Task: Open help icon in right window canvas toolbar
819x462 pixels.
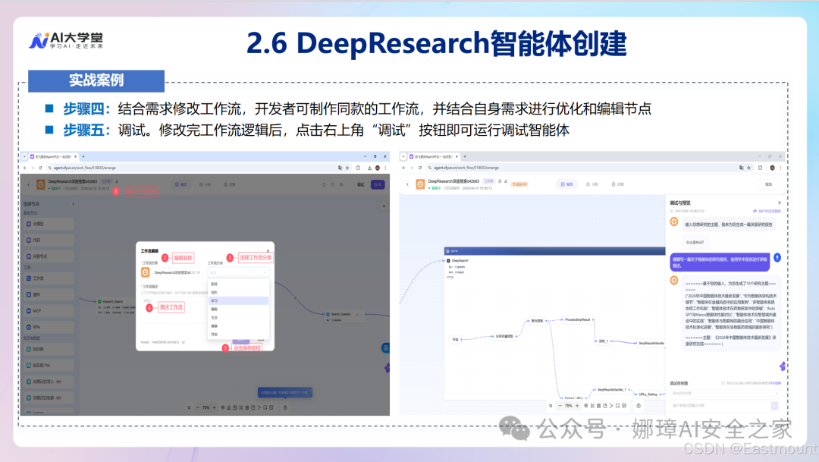Action: (639, 406)
